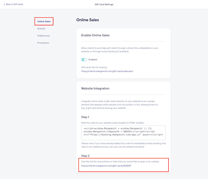Image resolution: width=208 pixels, height=179 pixels.
Task: Click the Online Sales page heading
Action: tap(88, 20)
